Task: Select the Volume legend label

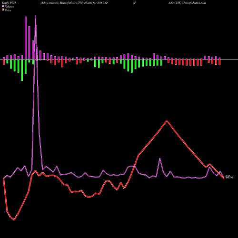Action: click(x=9, y=7)
